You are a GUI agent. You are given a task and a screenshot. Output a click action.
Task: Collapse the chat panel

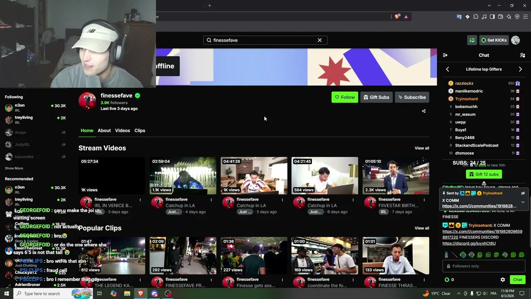pyautogui.click(x=445, y=55)
